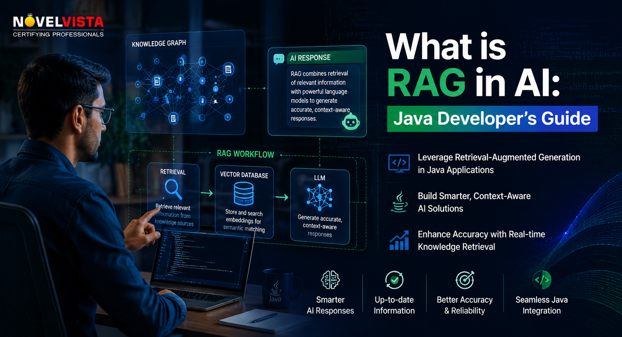622x337 pixels.
Task: Click the 'RETRIEVAL' card title
Action: click(x=173, y=172)
